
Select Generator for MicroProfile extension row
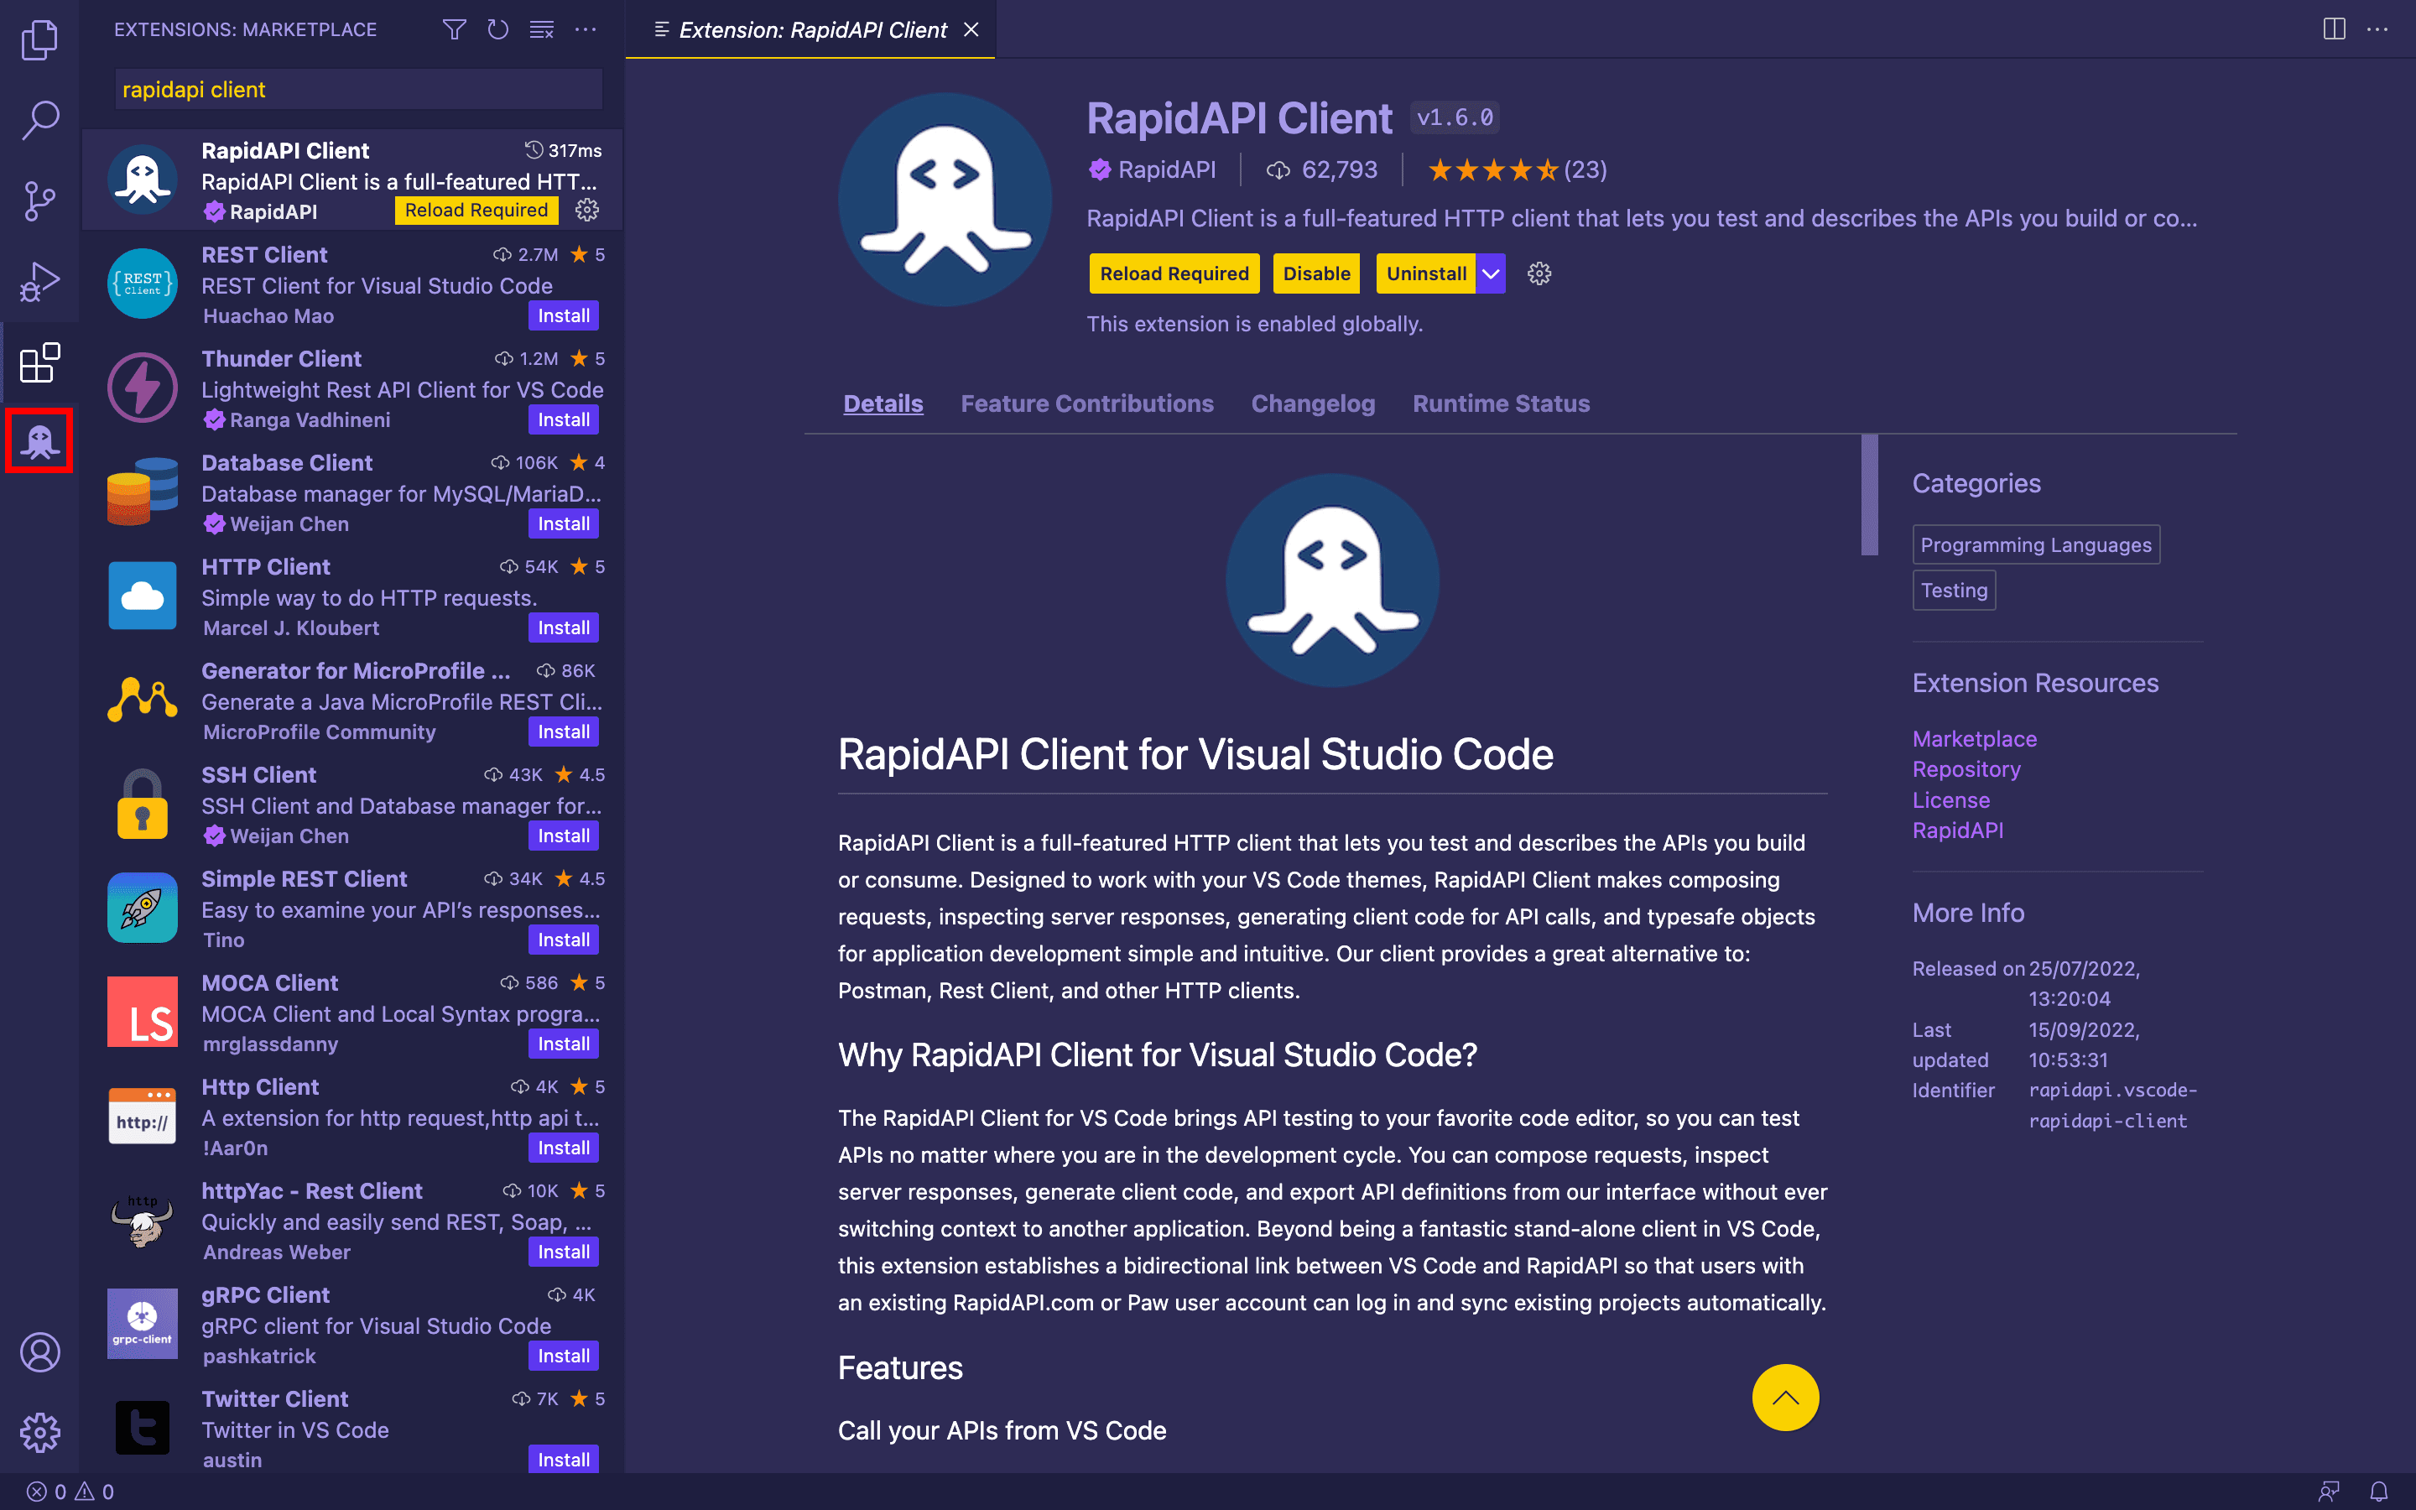tap(352, 701)
